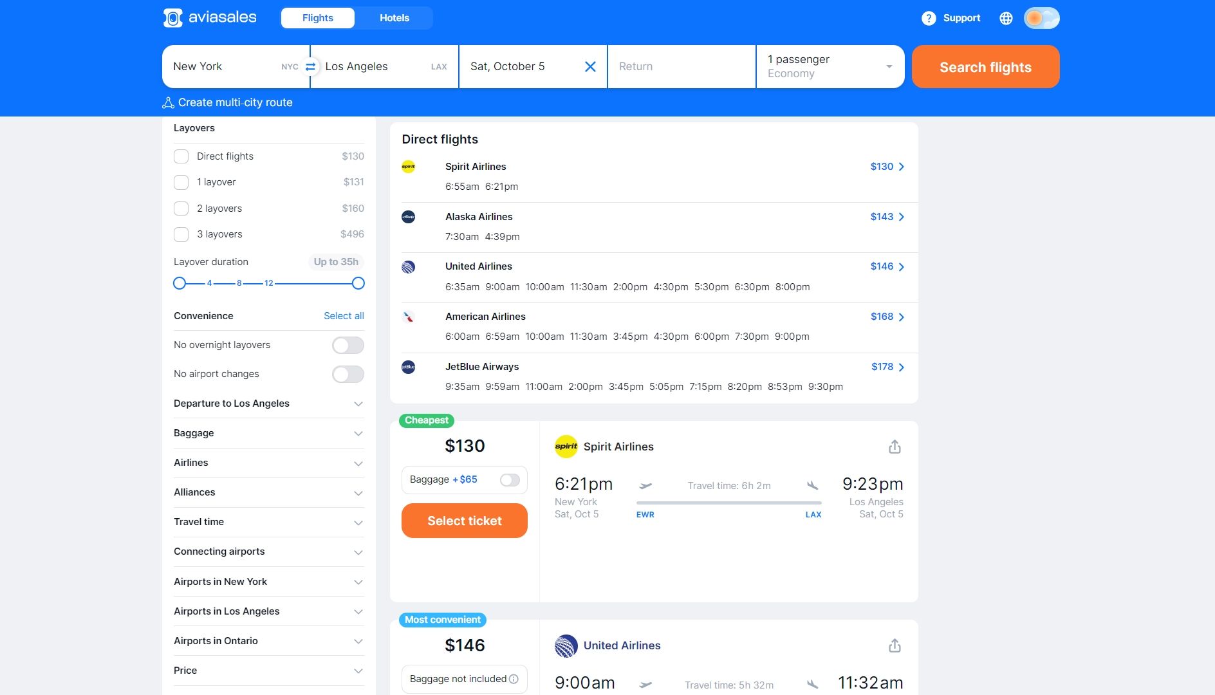
Task: Click the Spirit Airlines logo in direct flights
Action: [x=408, y=167]
